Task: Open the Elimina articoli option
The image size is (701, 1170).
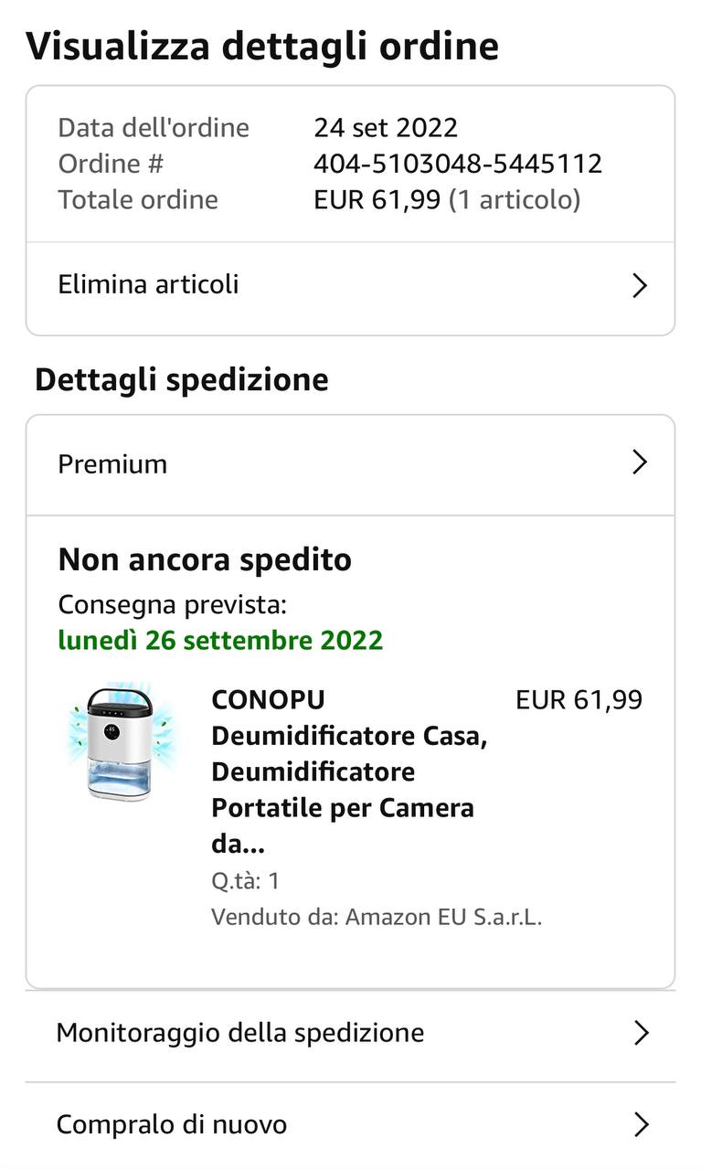Action: coord(148,284)
